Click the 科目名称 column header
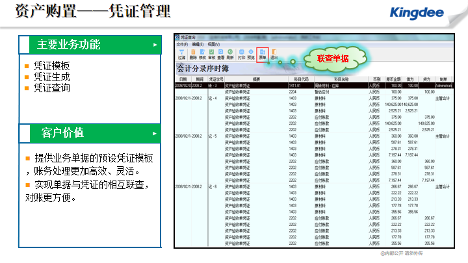The image size is (468, 263). coord(341,79)
